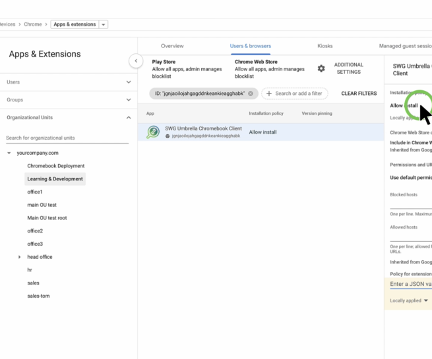Remove the ID filter chip

click(x=251, y=94)
